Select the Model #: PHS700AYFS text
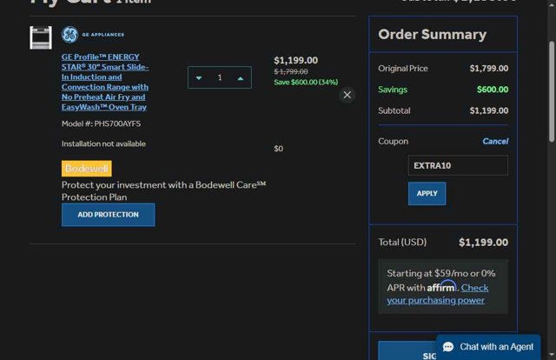 101,123
